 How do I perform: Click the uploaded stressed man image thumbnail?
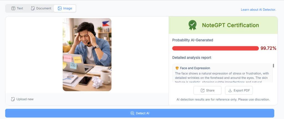87,55
